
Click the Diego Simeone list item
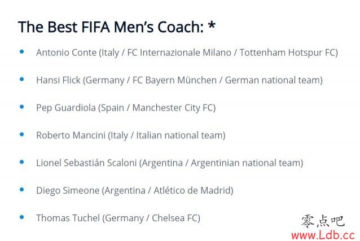(134, 191)
